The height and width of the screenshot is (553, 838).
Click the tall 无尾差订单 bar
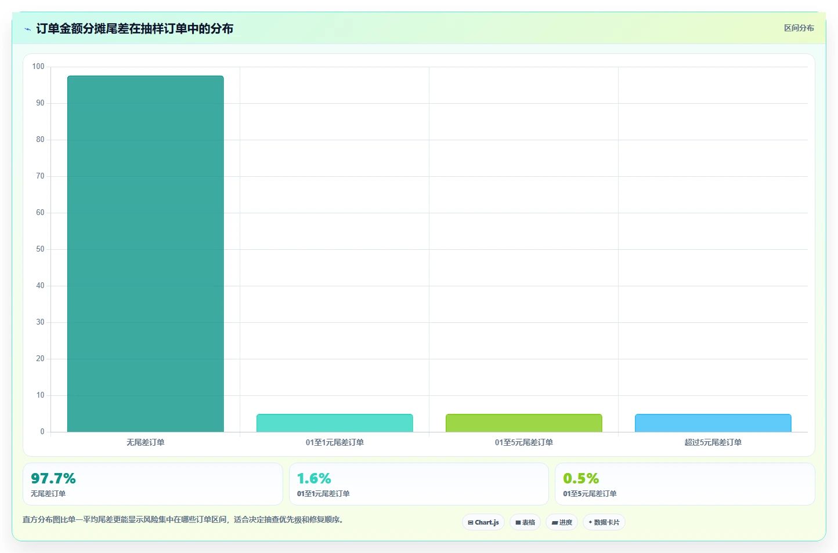click(146, 254)
